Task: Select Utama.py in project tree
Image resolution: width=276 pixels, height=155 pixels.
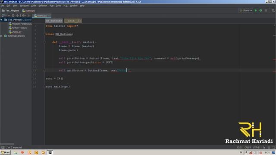Action: coord(15,32)
